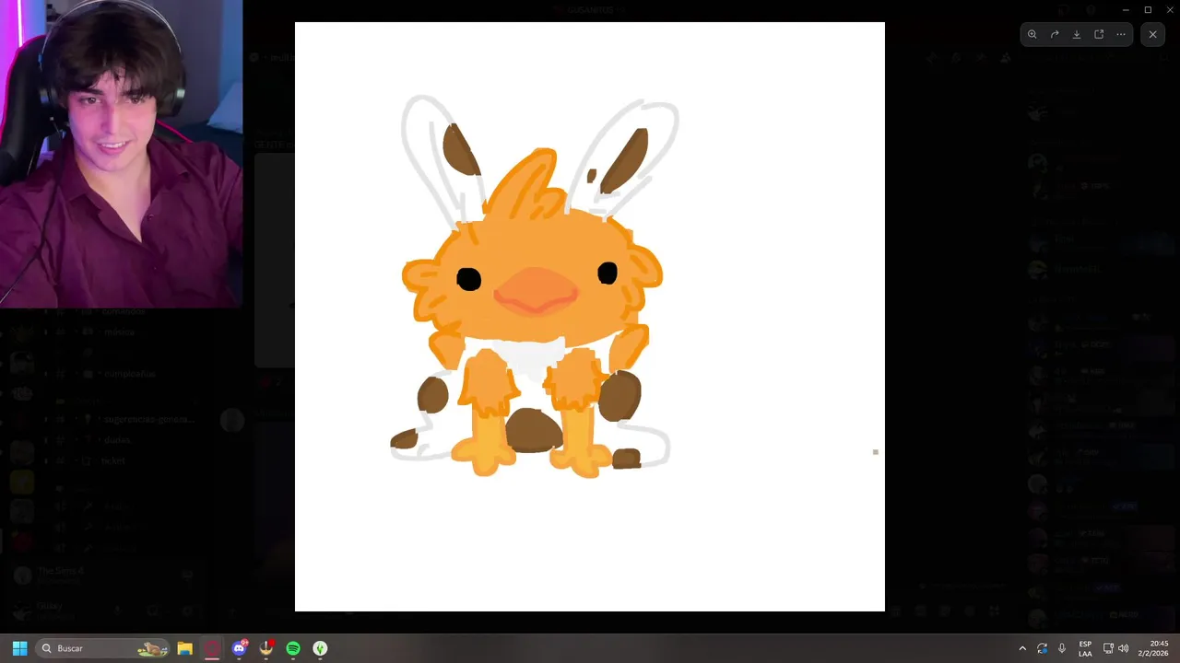This screenshot has width=1180, height=663.
Task: Open the volume speaker tray icon
Action: (x=1123, y=648)
